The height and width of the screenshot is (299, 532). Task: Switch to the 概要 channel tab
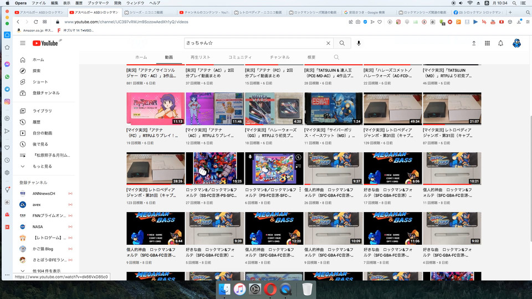click(311, 57)
